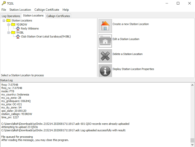Click the Status Log scroll down arrow
This screenshot has width=195, height=147.
(192, 145)
